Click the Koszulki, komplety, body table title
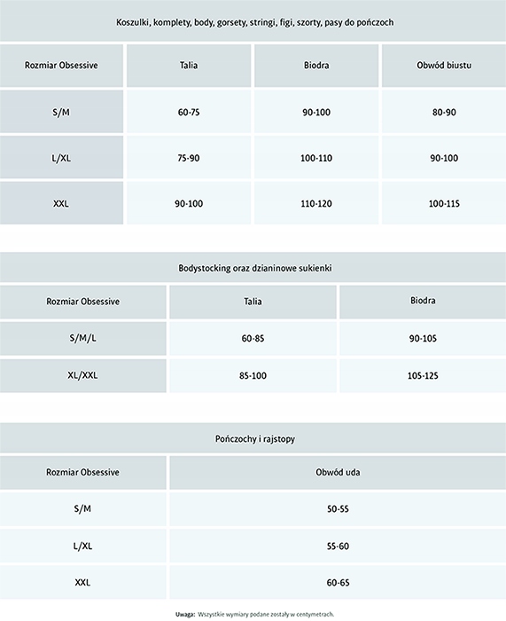The width and height of the screenshot is (506, 621). pyautogui.click(x=255, y=22)
